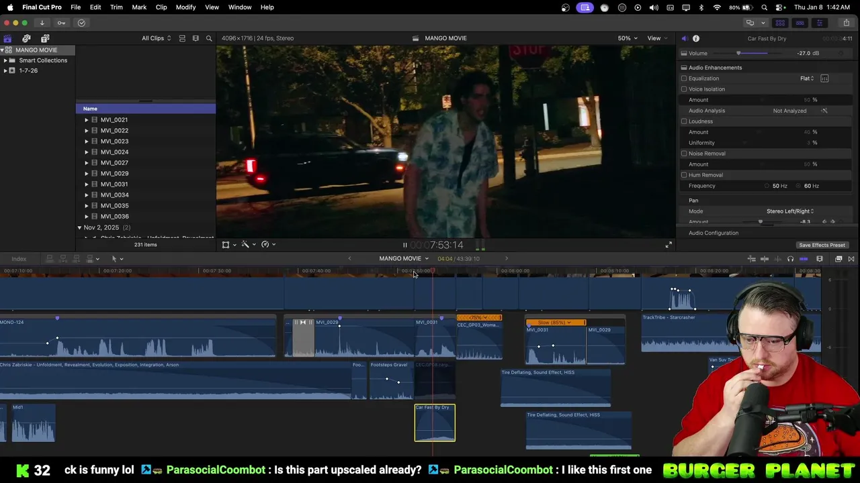
Task: Adjust the Pan Amount slider
Action: click(x=761, y=221)
